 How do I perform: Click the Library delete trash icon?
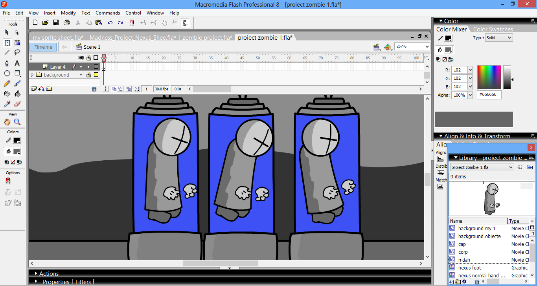coord(477,282)
